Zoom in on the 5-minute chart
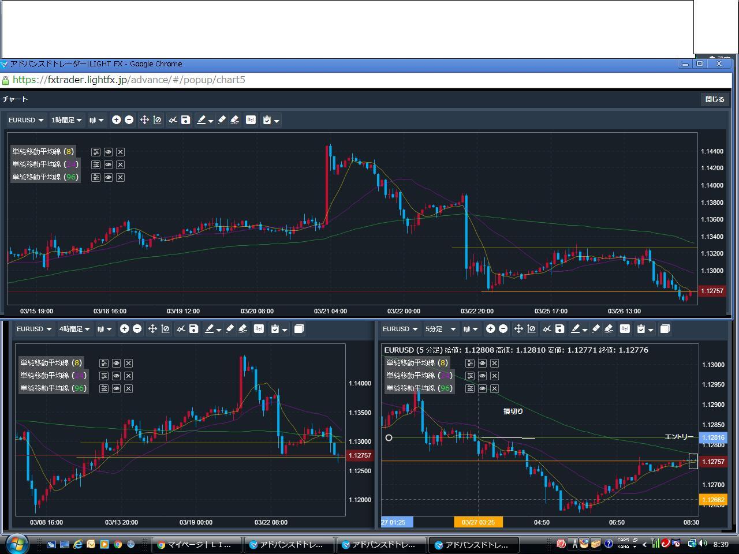The height and width of the screenshot is (554, 739). point(490,329)
